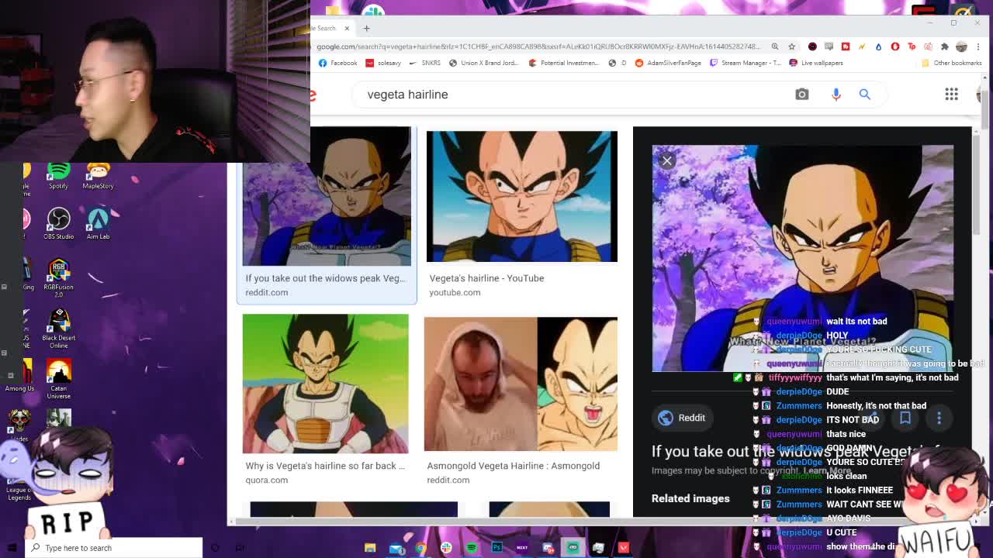
Task: Open the Chrome three-dot menu
Action: pyautogui.click(x=977, y=46)
